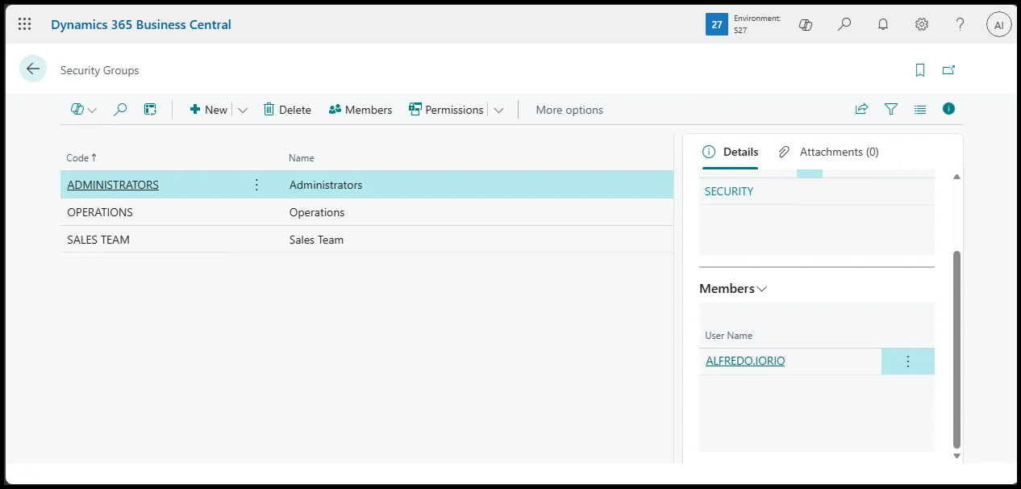Collapse the Members section chevron
1021x489 pixels.
(762, 289)
